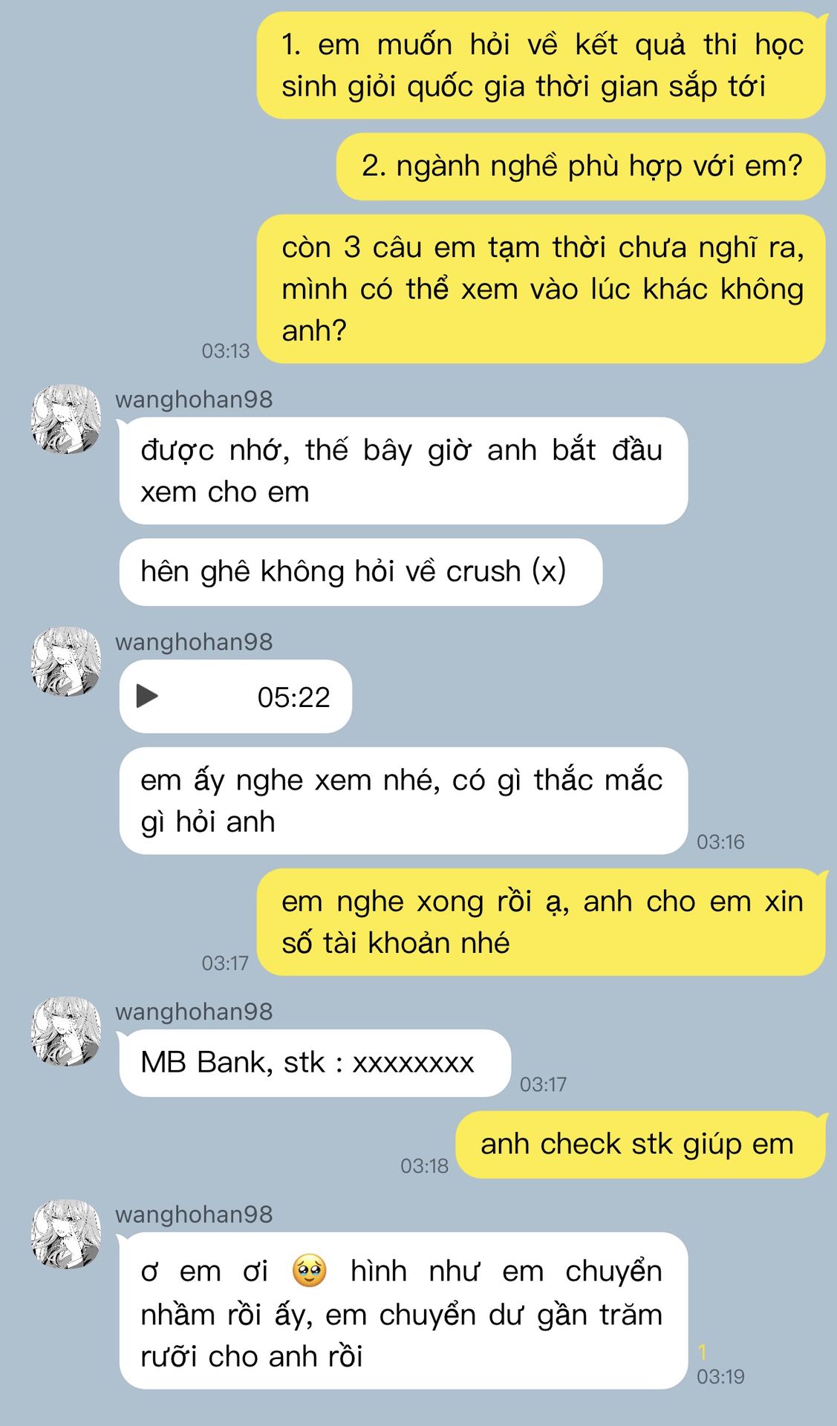Image resolution: width=837 pixels, height=1426 pixels.
Task: Tap the message about 'học sinh giỏi quốc gia'
Action: pos(541,65)
